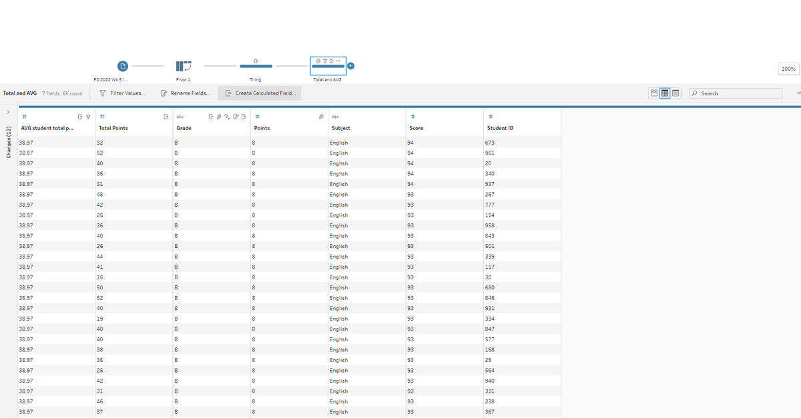Click the Student ID cell 940

click(523, 381)
